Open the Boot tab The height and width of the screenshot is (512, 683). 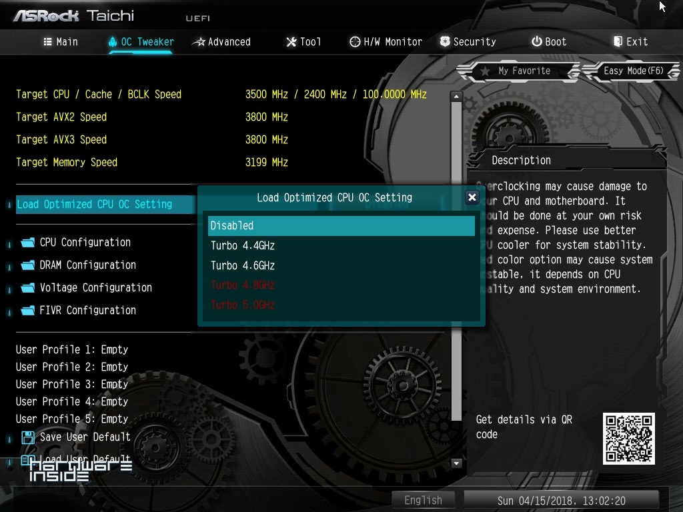tap(549, 42)
